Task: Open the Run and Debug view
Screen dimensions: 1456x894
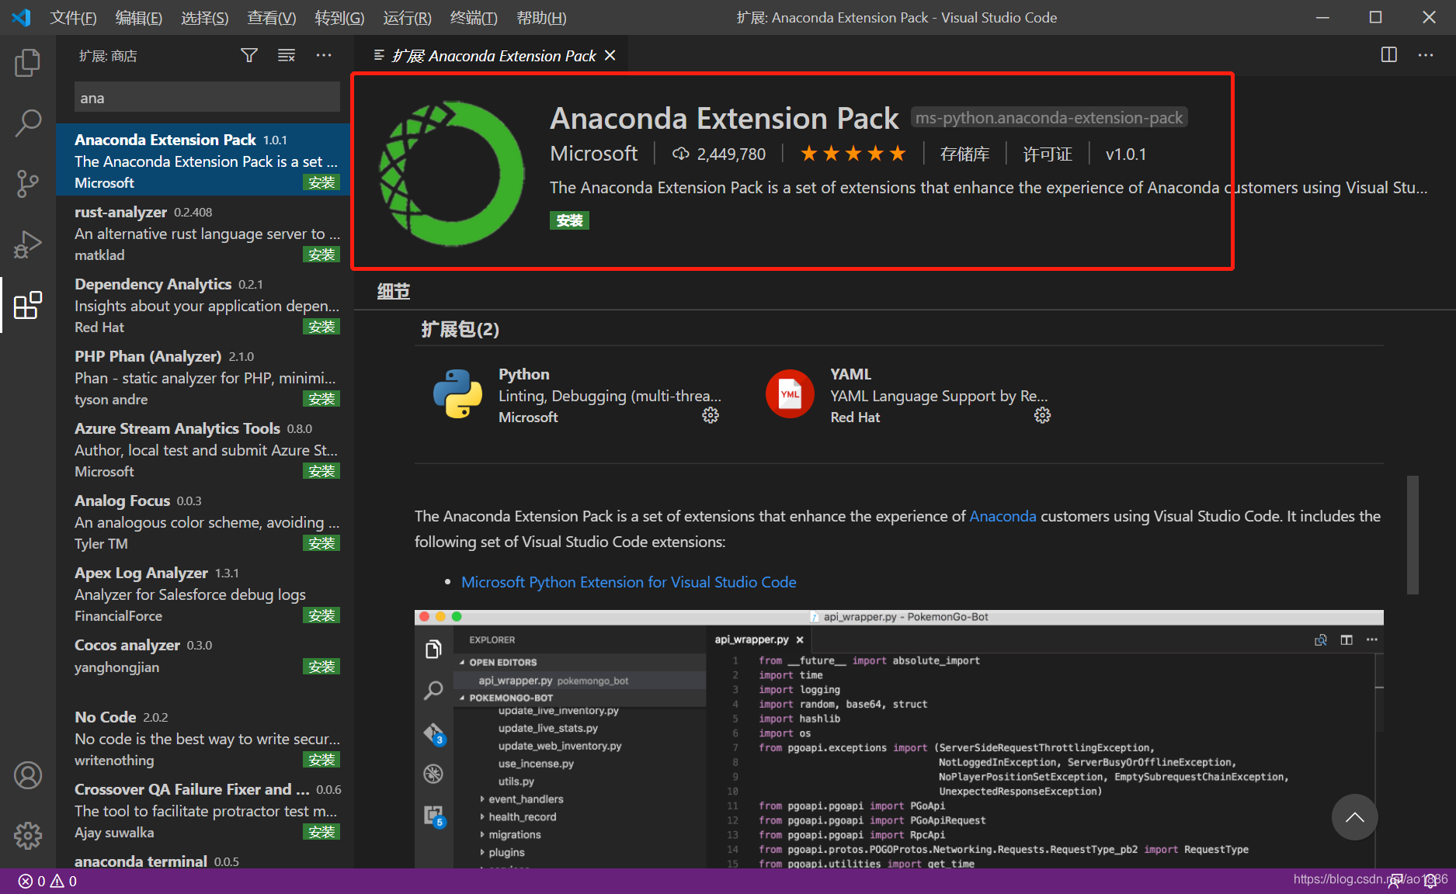Action: (x=28, y=244)
